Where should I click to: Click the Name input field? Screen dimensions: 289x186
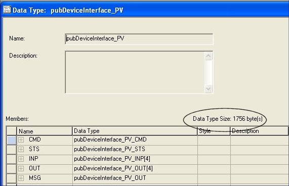pos(139,39)
